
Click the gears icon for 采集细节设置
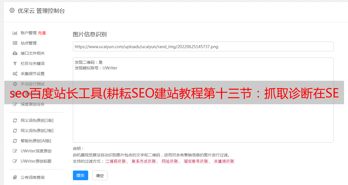pos(15,74)
